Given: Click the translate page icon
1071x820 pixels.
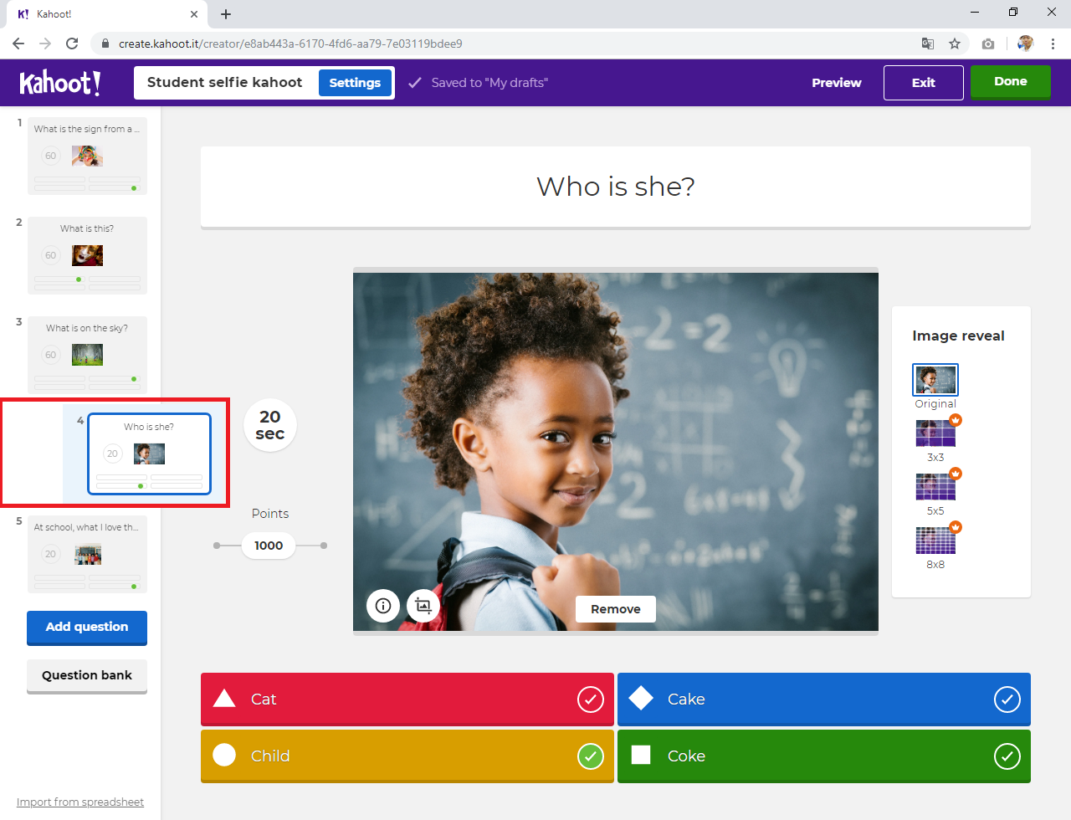Looking at the screenshot, I should [x=928, y=44].
